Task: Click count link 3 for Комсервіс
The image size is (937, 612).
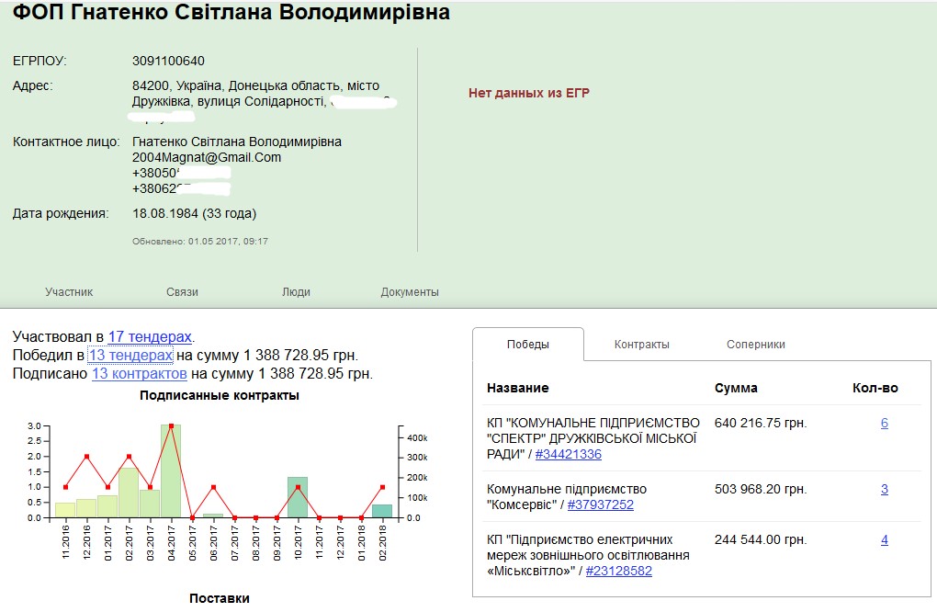Action: coord(884,490)
